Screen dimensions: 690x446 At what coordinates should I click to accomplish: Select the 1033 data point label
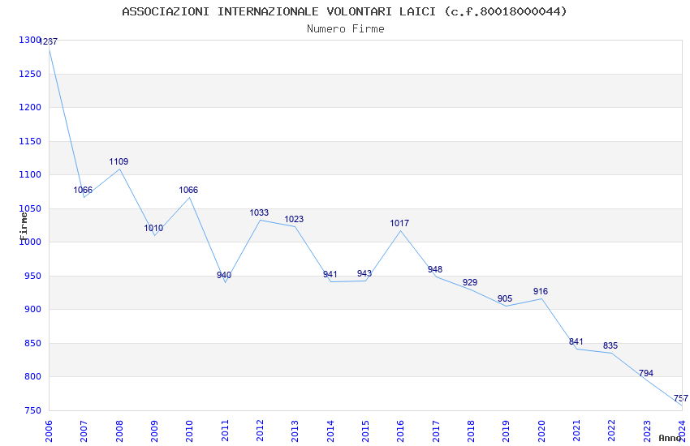[259, 212]
